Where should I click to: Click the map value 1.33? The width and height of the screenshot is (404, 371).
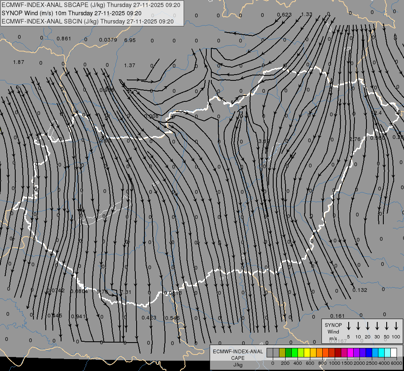coord(307,14)
